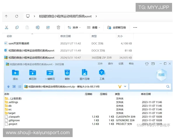Open the three-dot more options menu
Screen dimensions: 175x140
point(135,27)
